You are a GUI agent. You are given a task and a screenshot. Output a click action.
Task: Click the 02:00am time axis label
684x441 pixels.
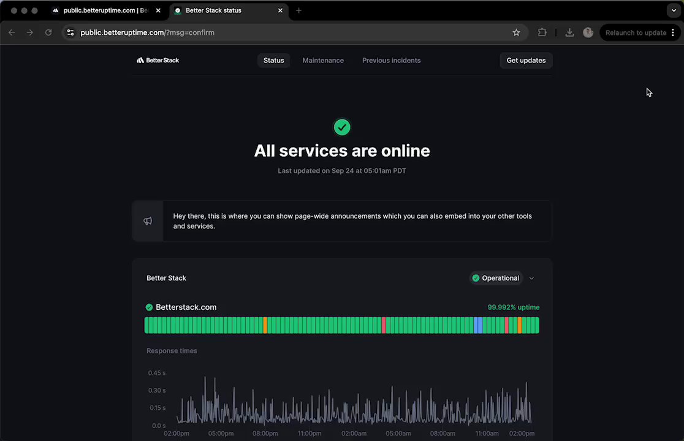pyautogui.click(x=354, y=434)
